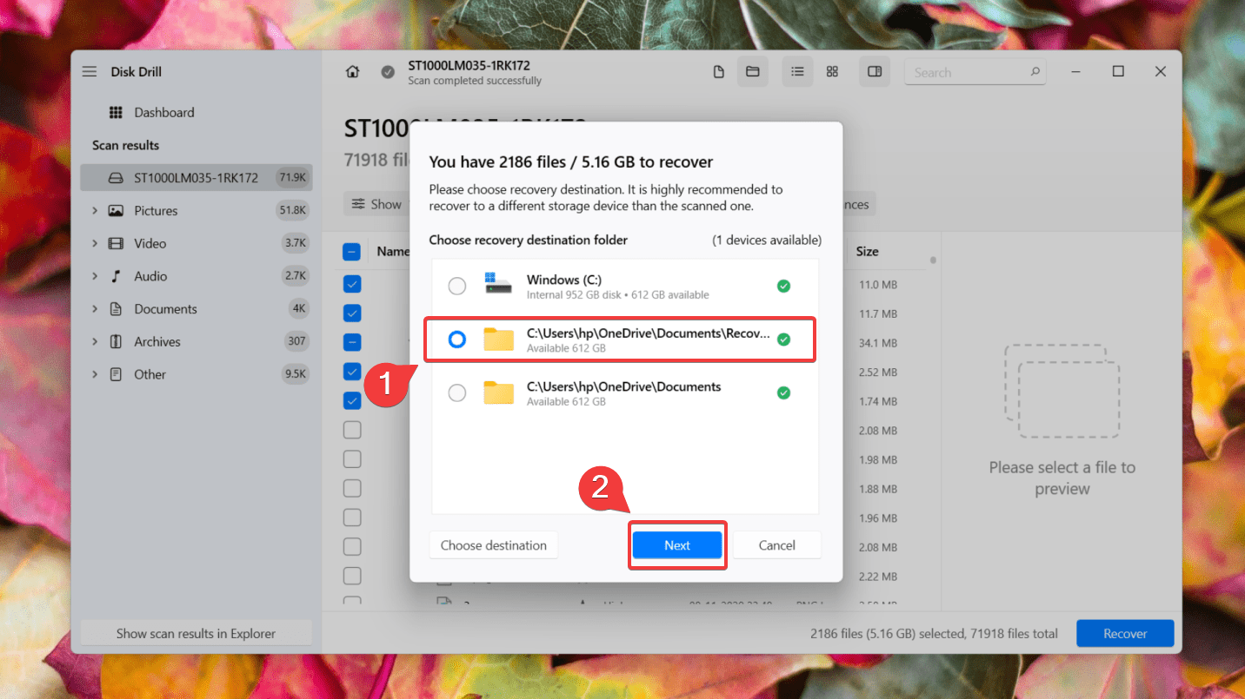Viewport: 1245px width, 699px height.
Task: Click the Documents category icon
Action: [116, 309]
